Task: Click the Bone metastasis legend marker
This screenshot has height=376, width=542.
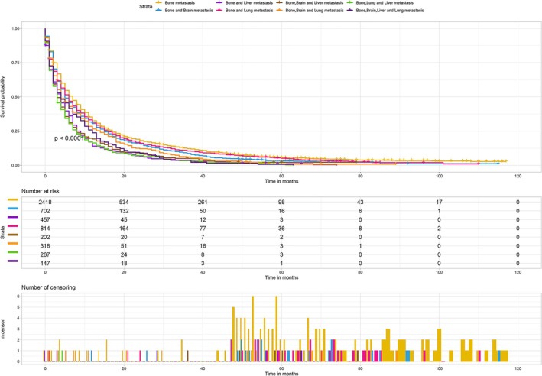Action: coord(159,2)
